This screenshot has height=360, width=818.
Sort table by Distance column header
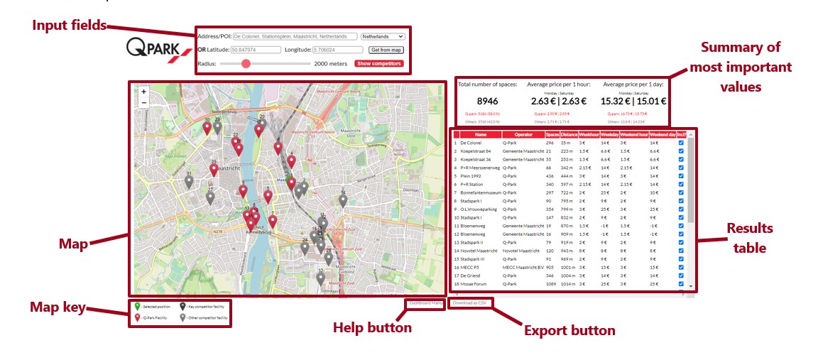pyautogui.click(x=569, y=135)
